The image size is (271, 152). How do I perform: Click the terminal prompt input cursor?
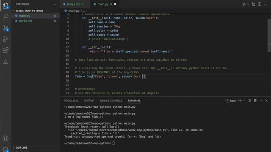click(113, 143)
